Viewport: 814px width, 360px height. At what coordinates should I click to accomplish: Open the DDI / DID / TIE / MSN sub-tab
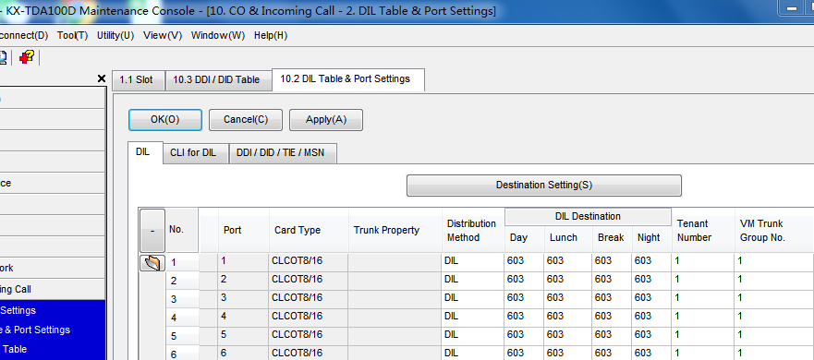tap(283, 153)
